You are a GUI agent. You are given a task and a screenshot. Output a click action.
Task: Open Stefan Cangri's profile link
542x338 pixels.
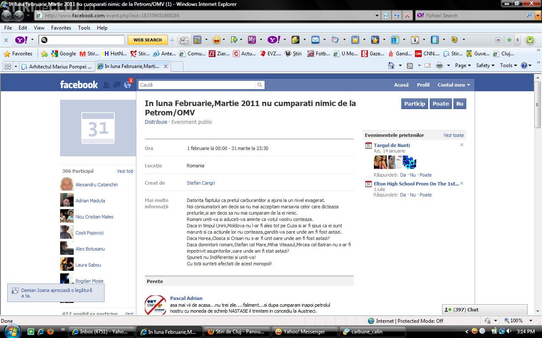[x=201, y=183]
